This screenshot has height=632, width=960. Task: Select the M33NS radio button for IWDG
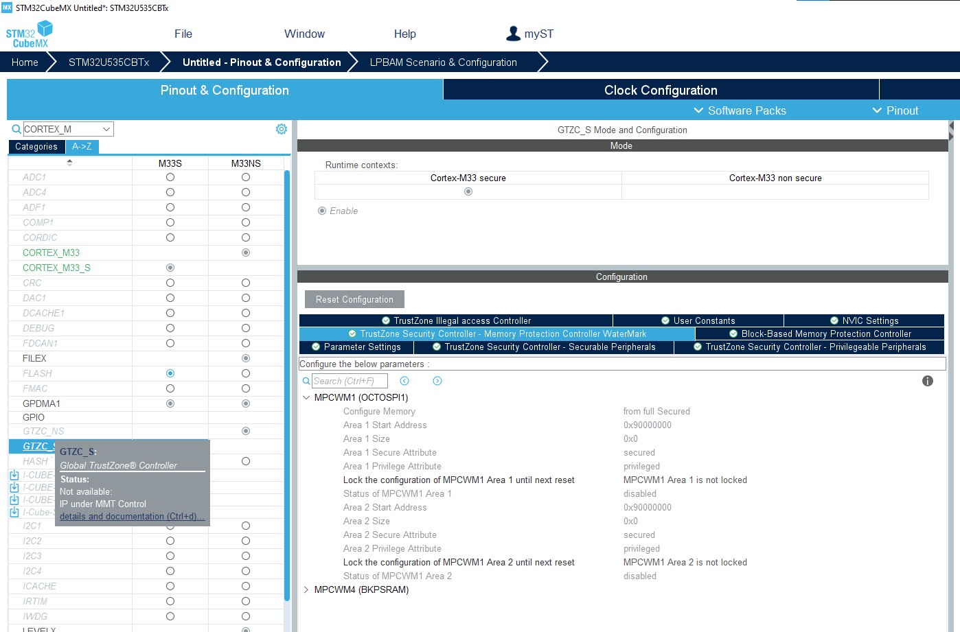click(x=246, y=616)
